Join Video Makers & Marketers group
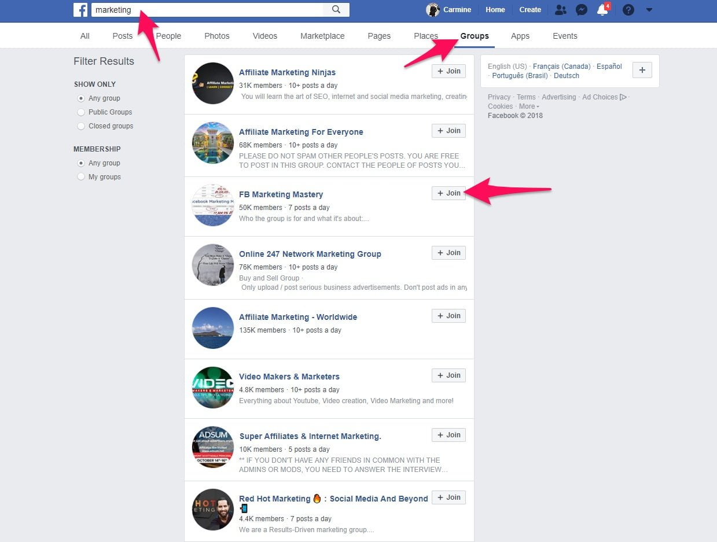The height and width of the screenshot is (542, 717). point(448,375)
